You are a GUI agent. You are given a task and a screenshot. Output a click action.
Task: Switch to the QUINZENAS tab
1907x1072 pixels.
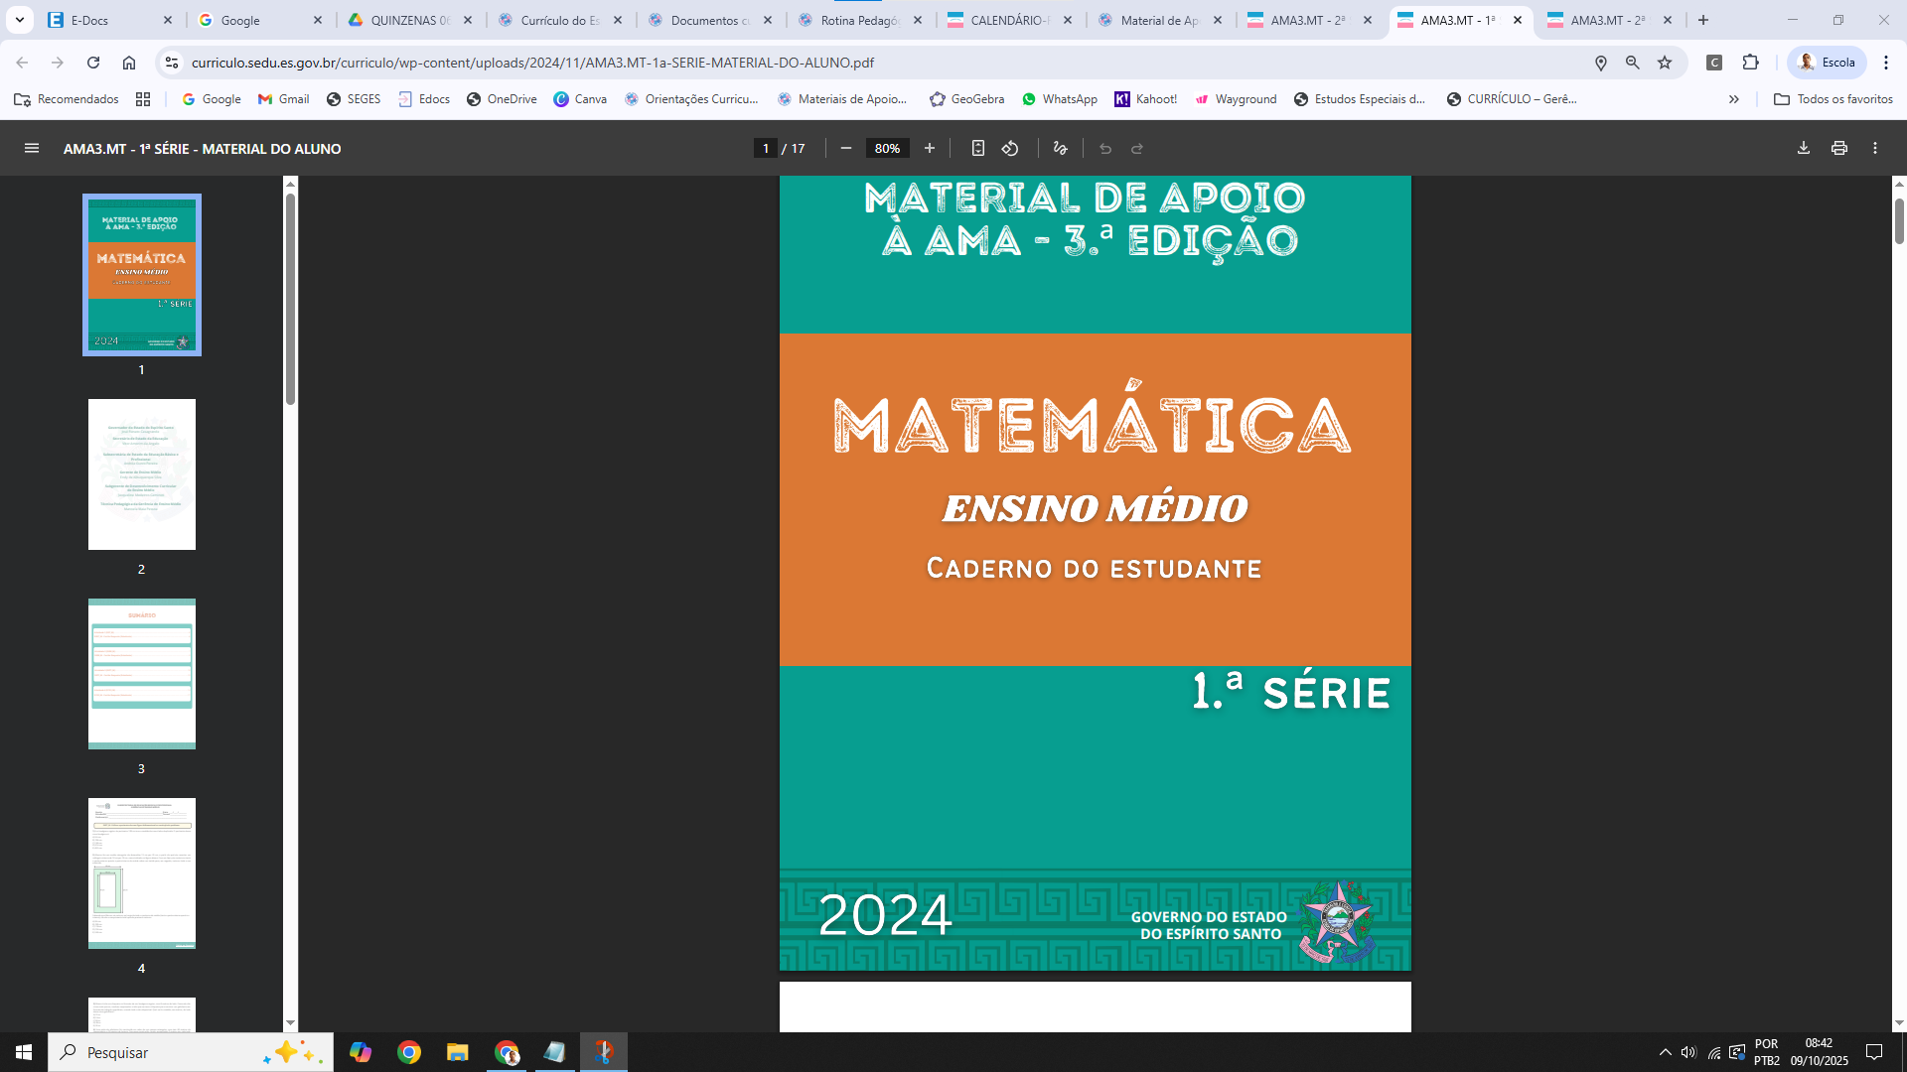[409, 20]
